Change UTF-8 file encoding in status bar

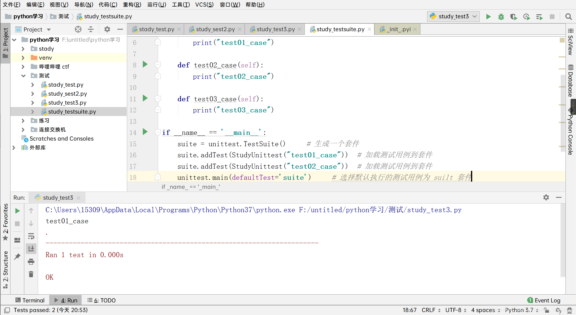456,310
